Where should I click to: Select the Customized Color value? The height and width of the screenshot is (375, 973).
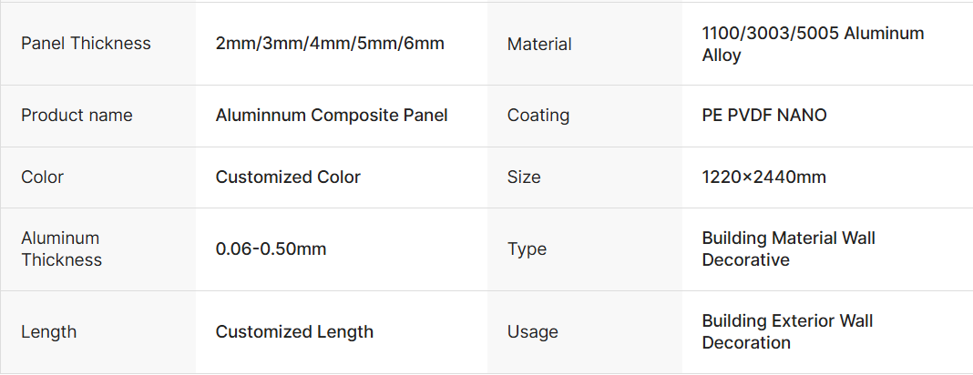288,177
